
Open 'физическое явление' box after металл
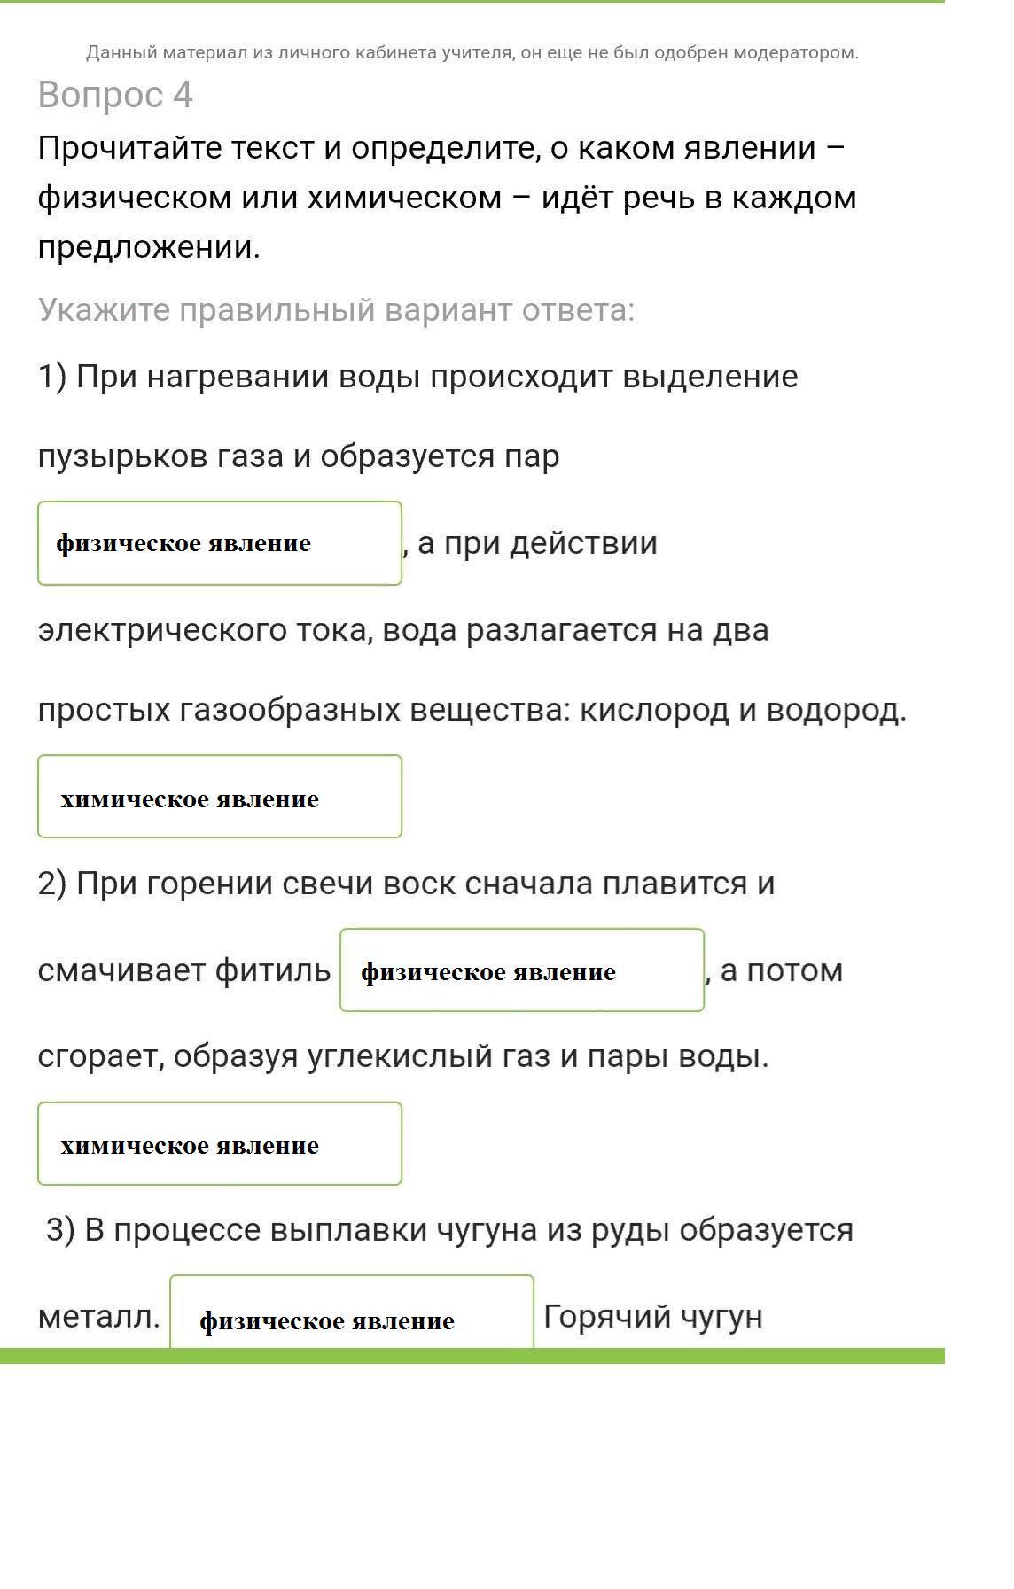(x=352, y=1312)
